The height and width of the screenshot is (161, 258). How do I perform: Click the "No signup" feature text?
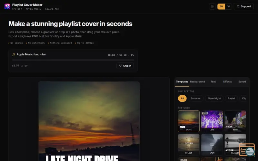tap(16, 43)
